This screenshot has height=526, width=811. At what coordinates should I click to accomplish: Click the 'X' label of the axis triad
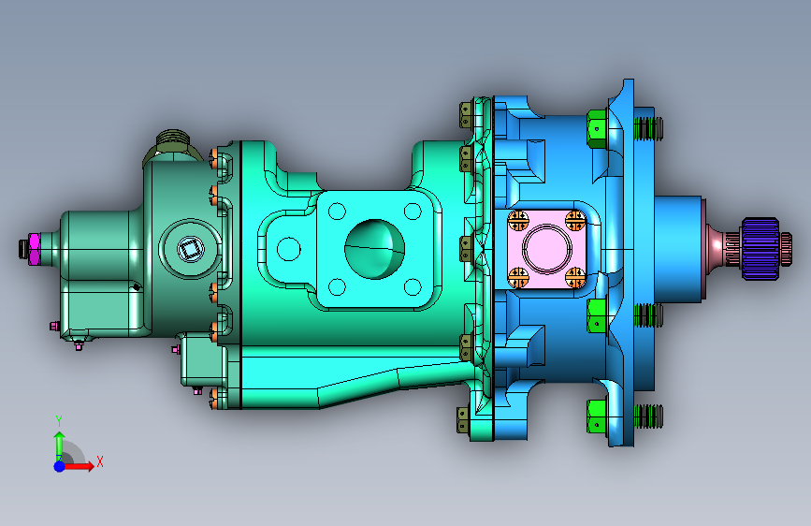pyautogui.click(x=100, y=461)
